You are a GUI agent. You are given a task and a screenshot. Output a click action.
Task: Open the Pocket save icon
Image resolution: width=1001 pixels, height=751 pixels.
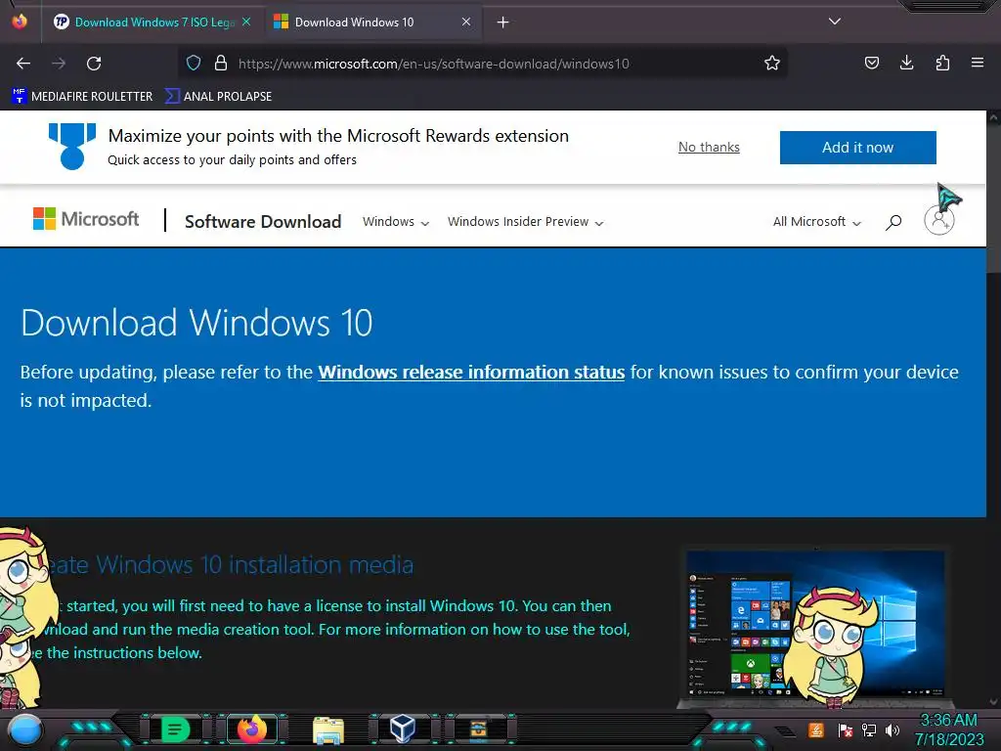tap(871, 63)
